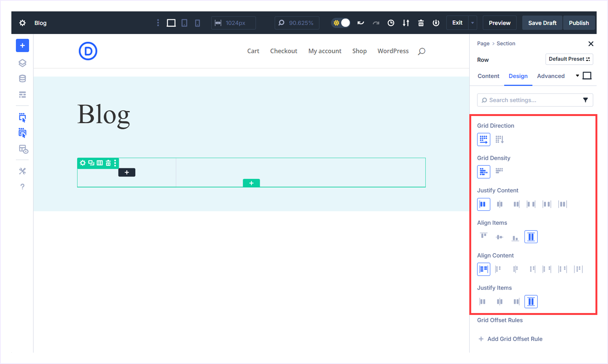Click the site search magnifier icon

(x=421, y=51)
